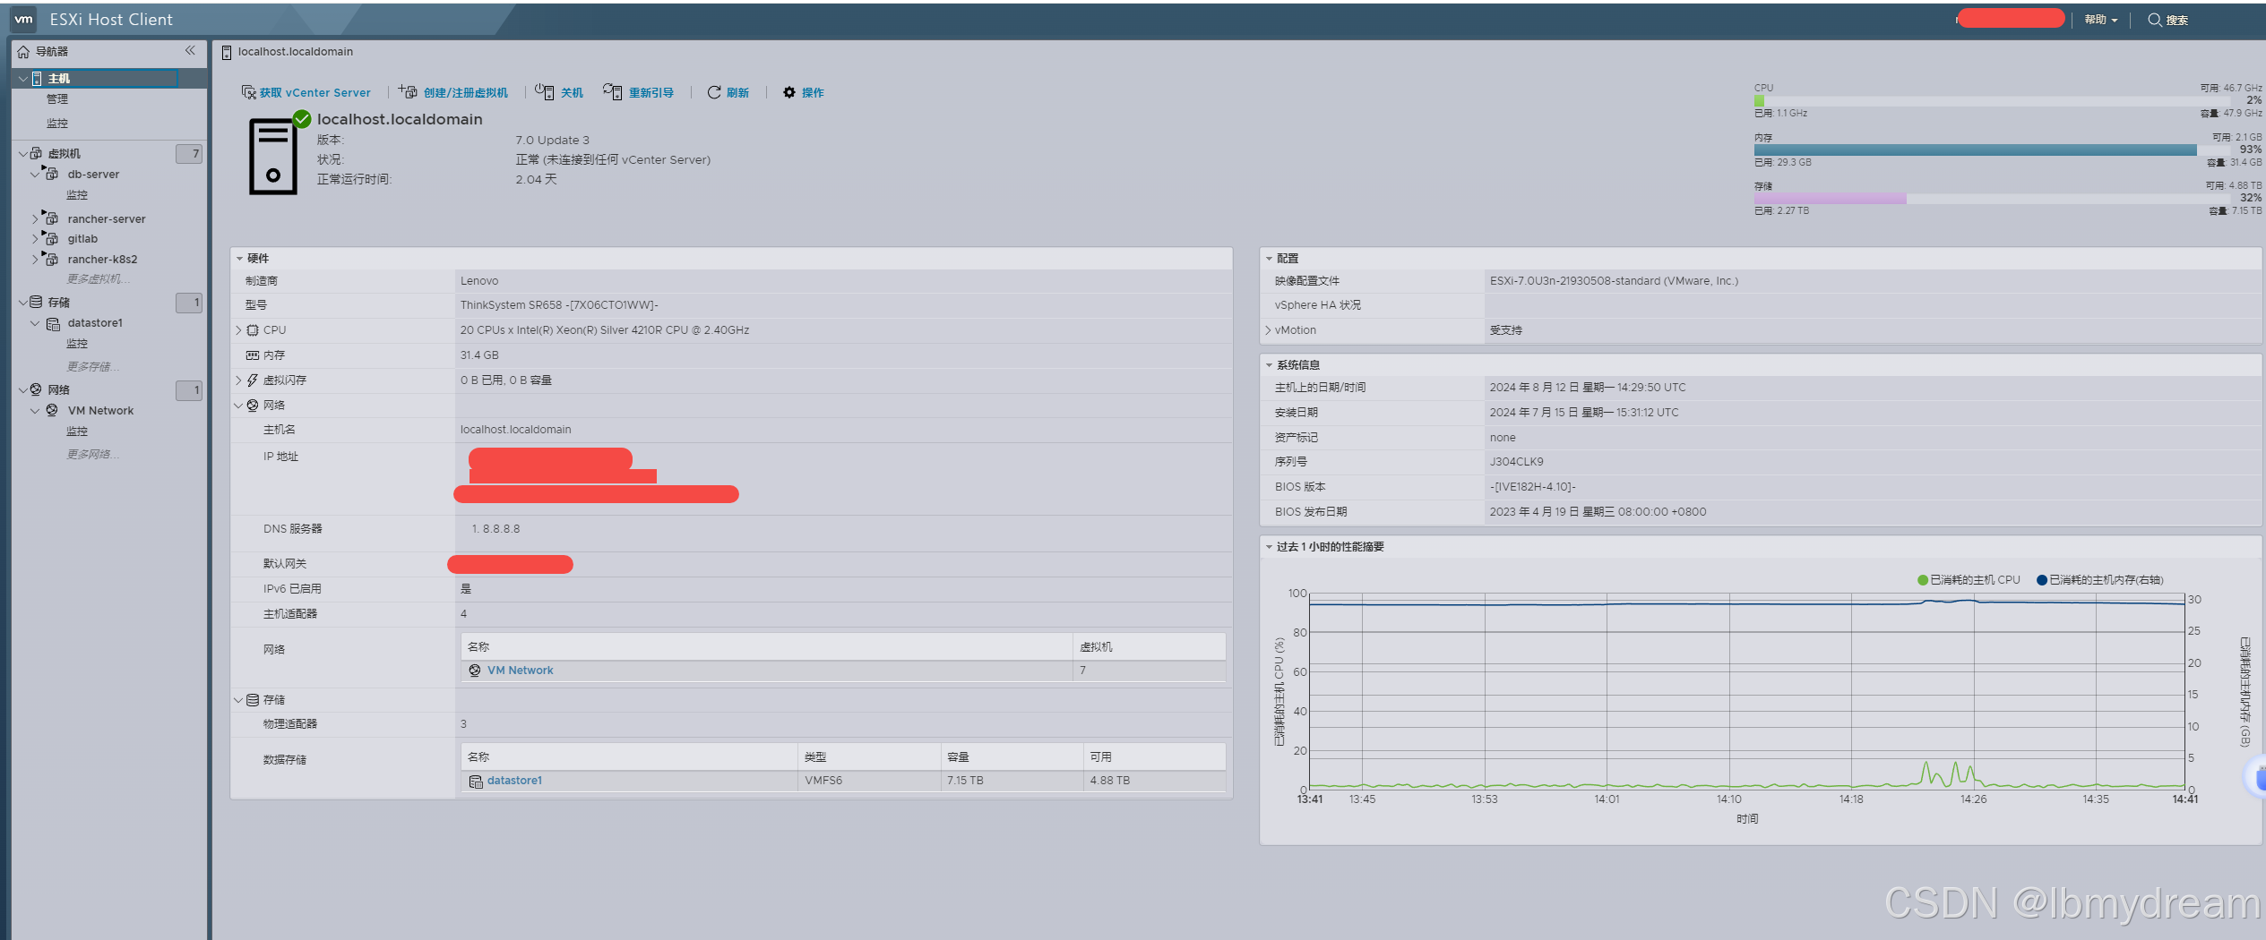The width and height of the screenshot is (2266, 940).
Task: Expand the gitlab tree node
Action: tap(35, 238)
